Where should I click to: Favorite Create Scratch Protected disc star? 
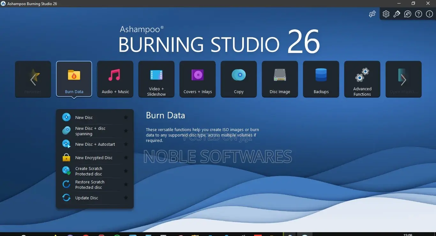[126, 171]
